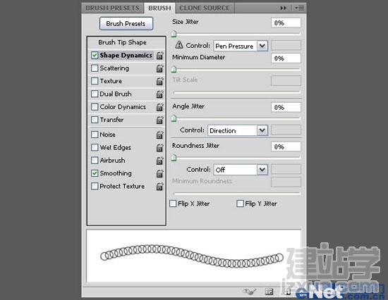
Task: Open the brush panel flyout menu icon
Action: 299,8
